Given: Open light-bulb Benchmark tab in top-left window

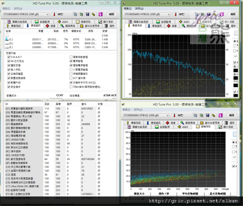Looking at the screenshot, I should pos(14,26).
